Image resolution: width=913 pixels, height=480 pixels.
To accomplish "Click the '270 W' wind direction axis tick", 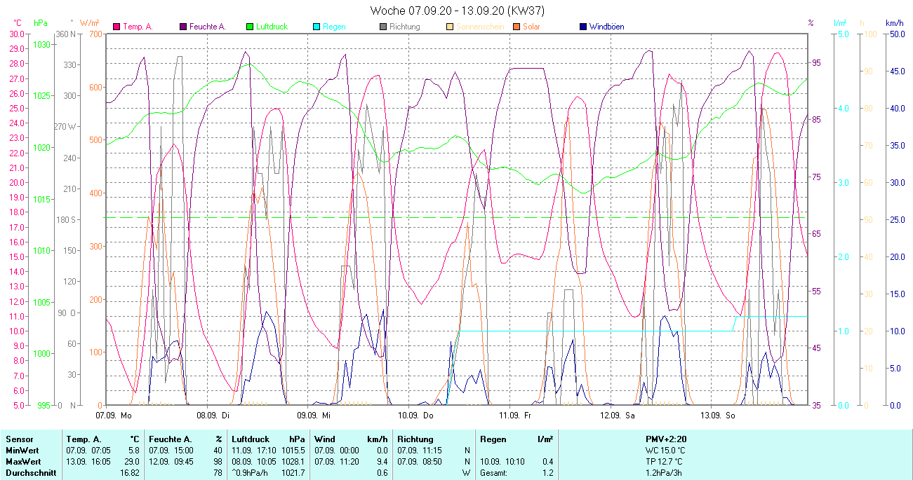I will 65,127.
